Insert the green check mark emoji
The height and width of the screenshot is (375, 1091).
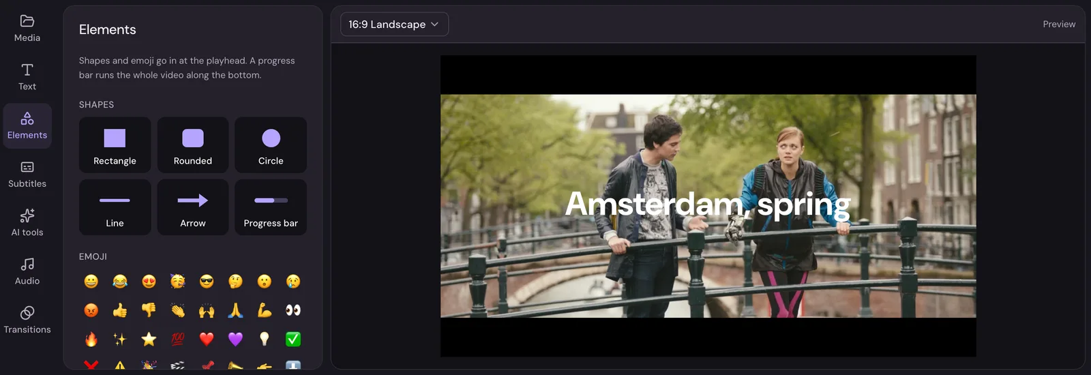click(293, 339)
